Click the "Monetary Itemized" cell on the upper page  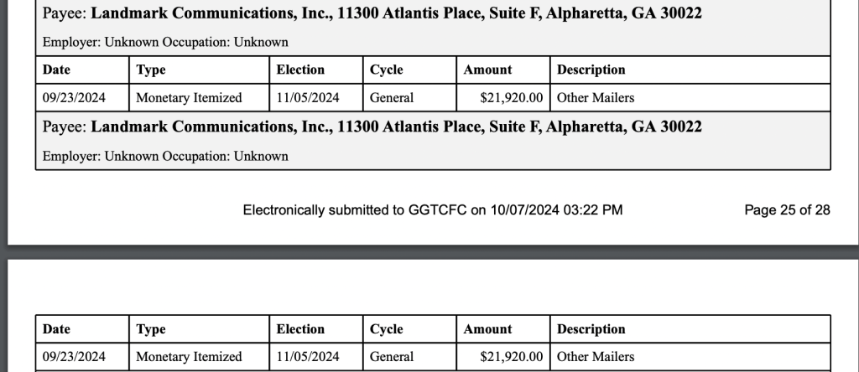tap(189, 98)
